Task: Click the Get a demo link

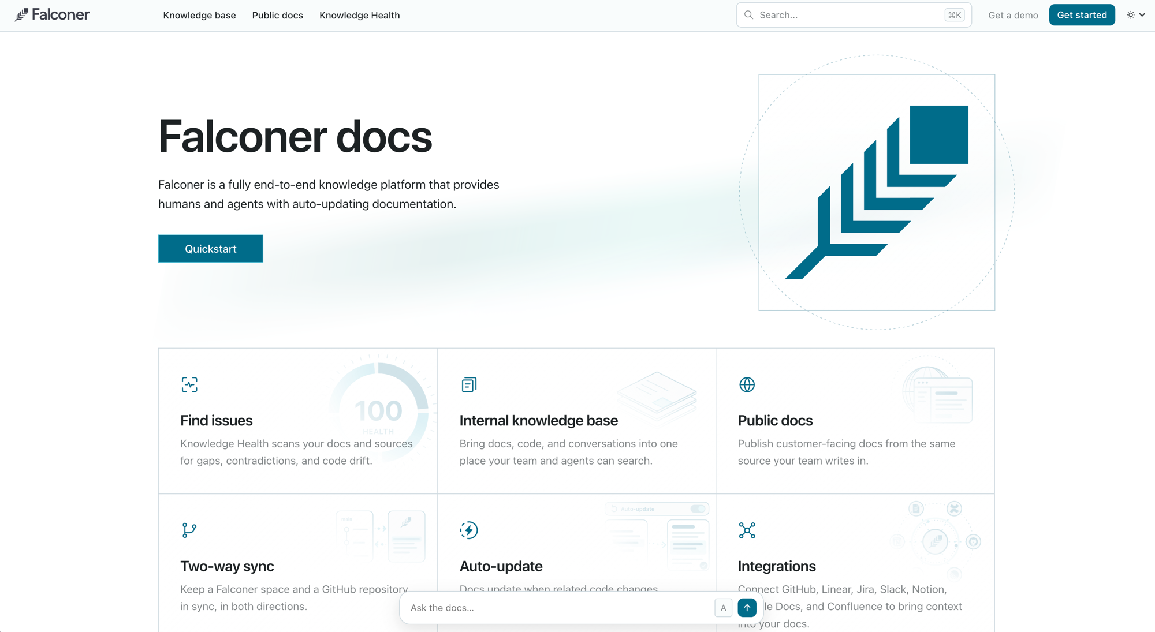Action: [1013, 15]
